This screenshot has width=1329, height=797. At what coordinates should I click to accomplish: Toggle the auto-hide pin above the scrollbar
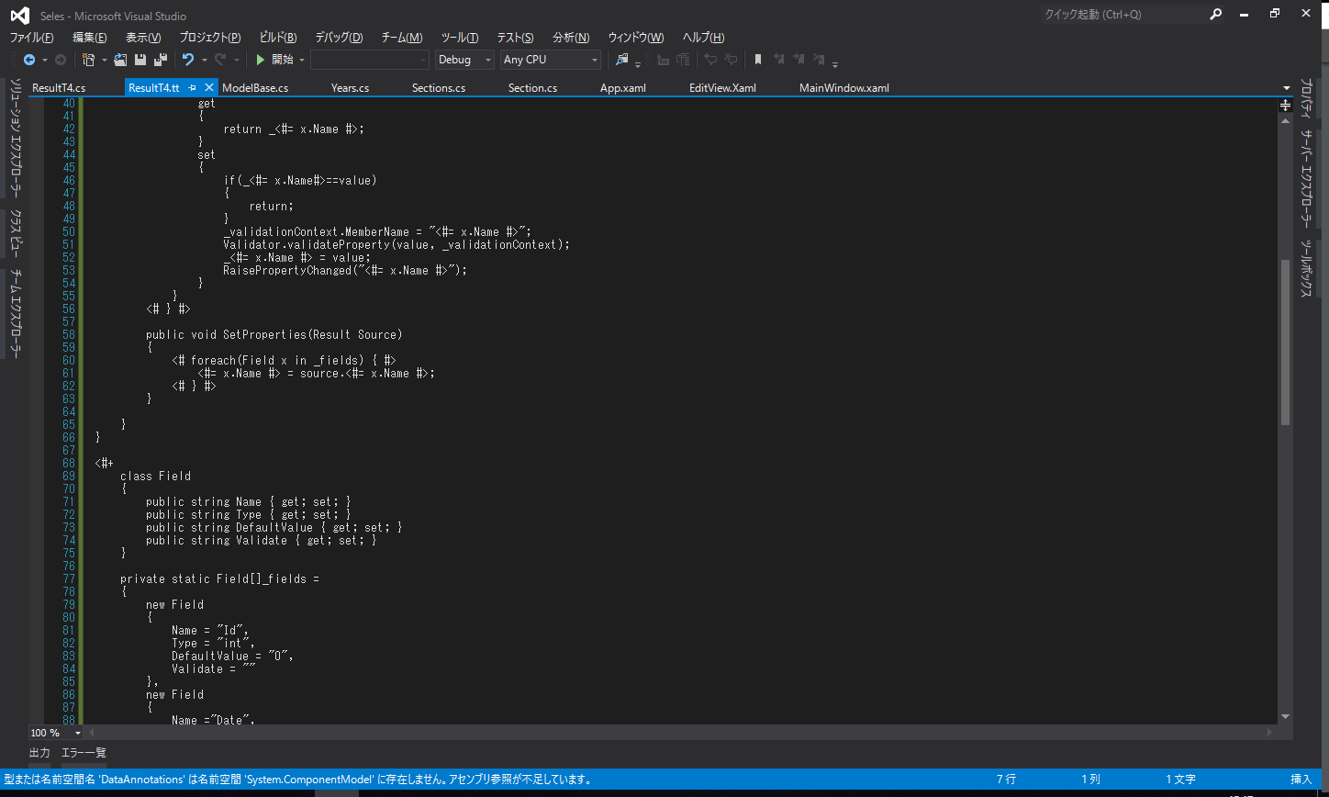[1285, 105]
